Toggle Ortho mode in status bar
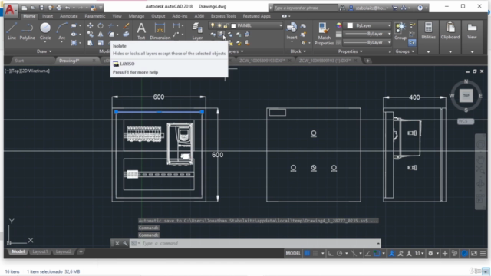Screen dimensions: 491x276 click(331, 254)
